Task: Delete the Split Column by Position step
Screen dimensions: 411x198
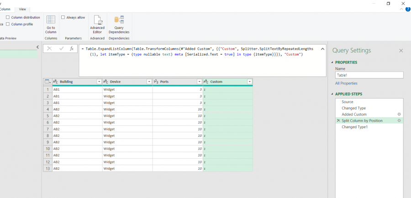Action: (x=338, y=120)
